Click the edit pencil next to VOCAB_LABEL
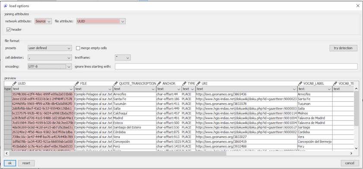Viewport: 363px width, 169px height. point(300,83)
